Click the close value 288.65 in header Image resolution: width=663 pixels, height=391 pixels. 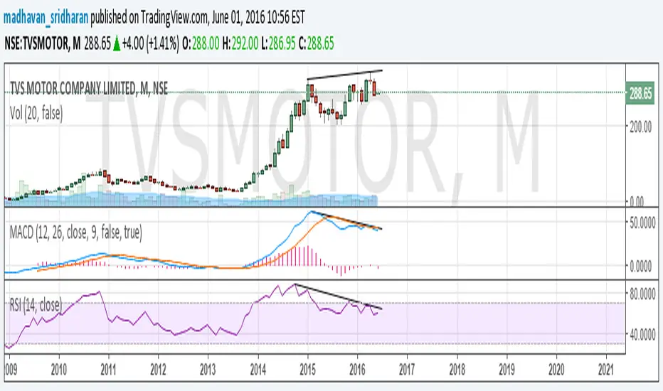point(321,43)
